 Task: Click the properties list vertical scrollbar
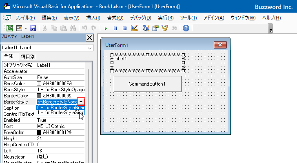[x=88, y=115]
